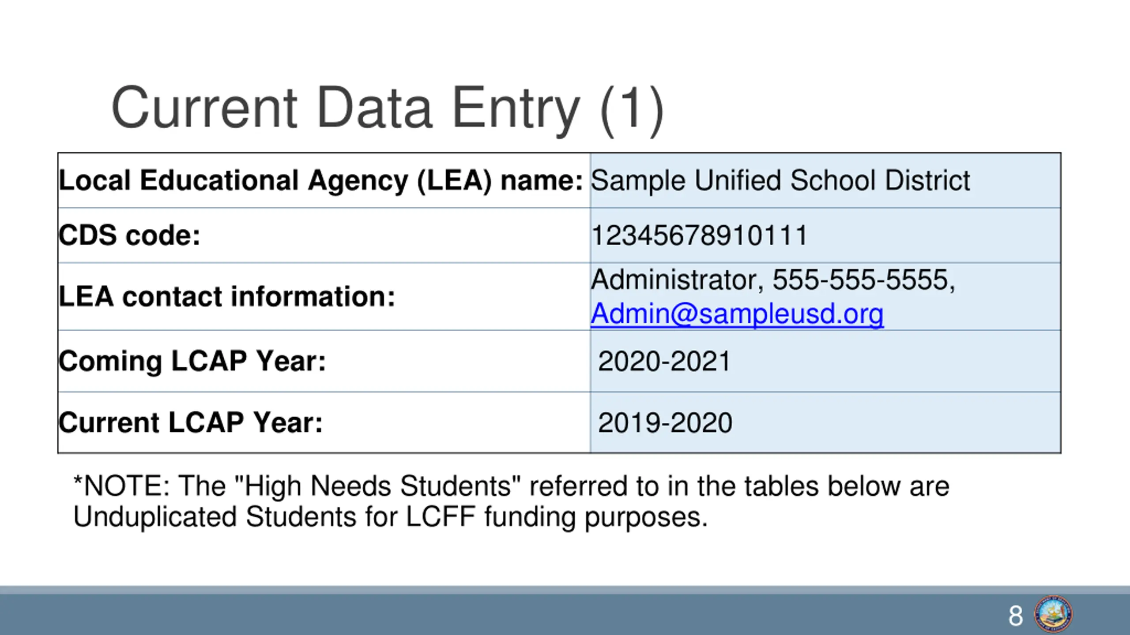Viewport: 1130px width, 635px height.
Task: Click the slide page number 8
Action: [1015, 616]
